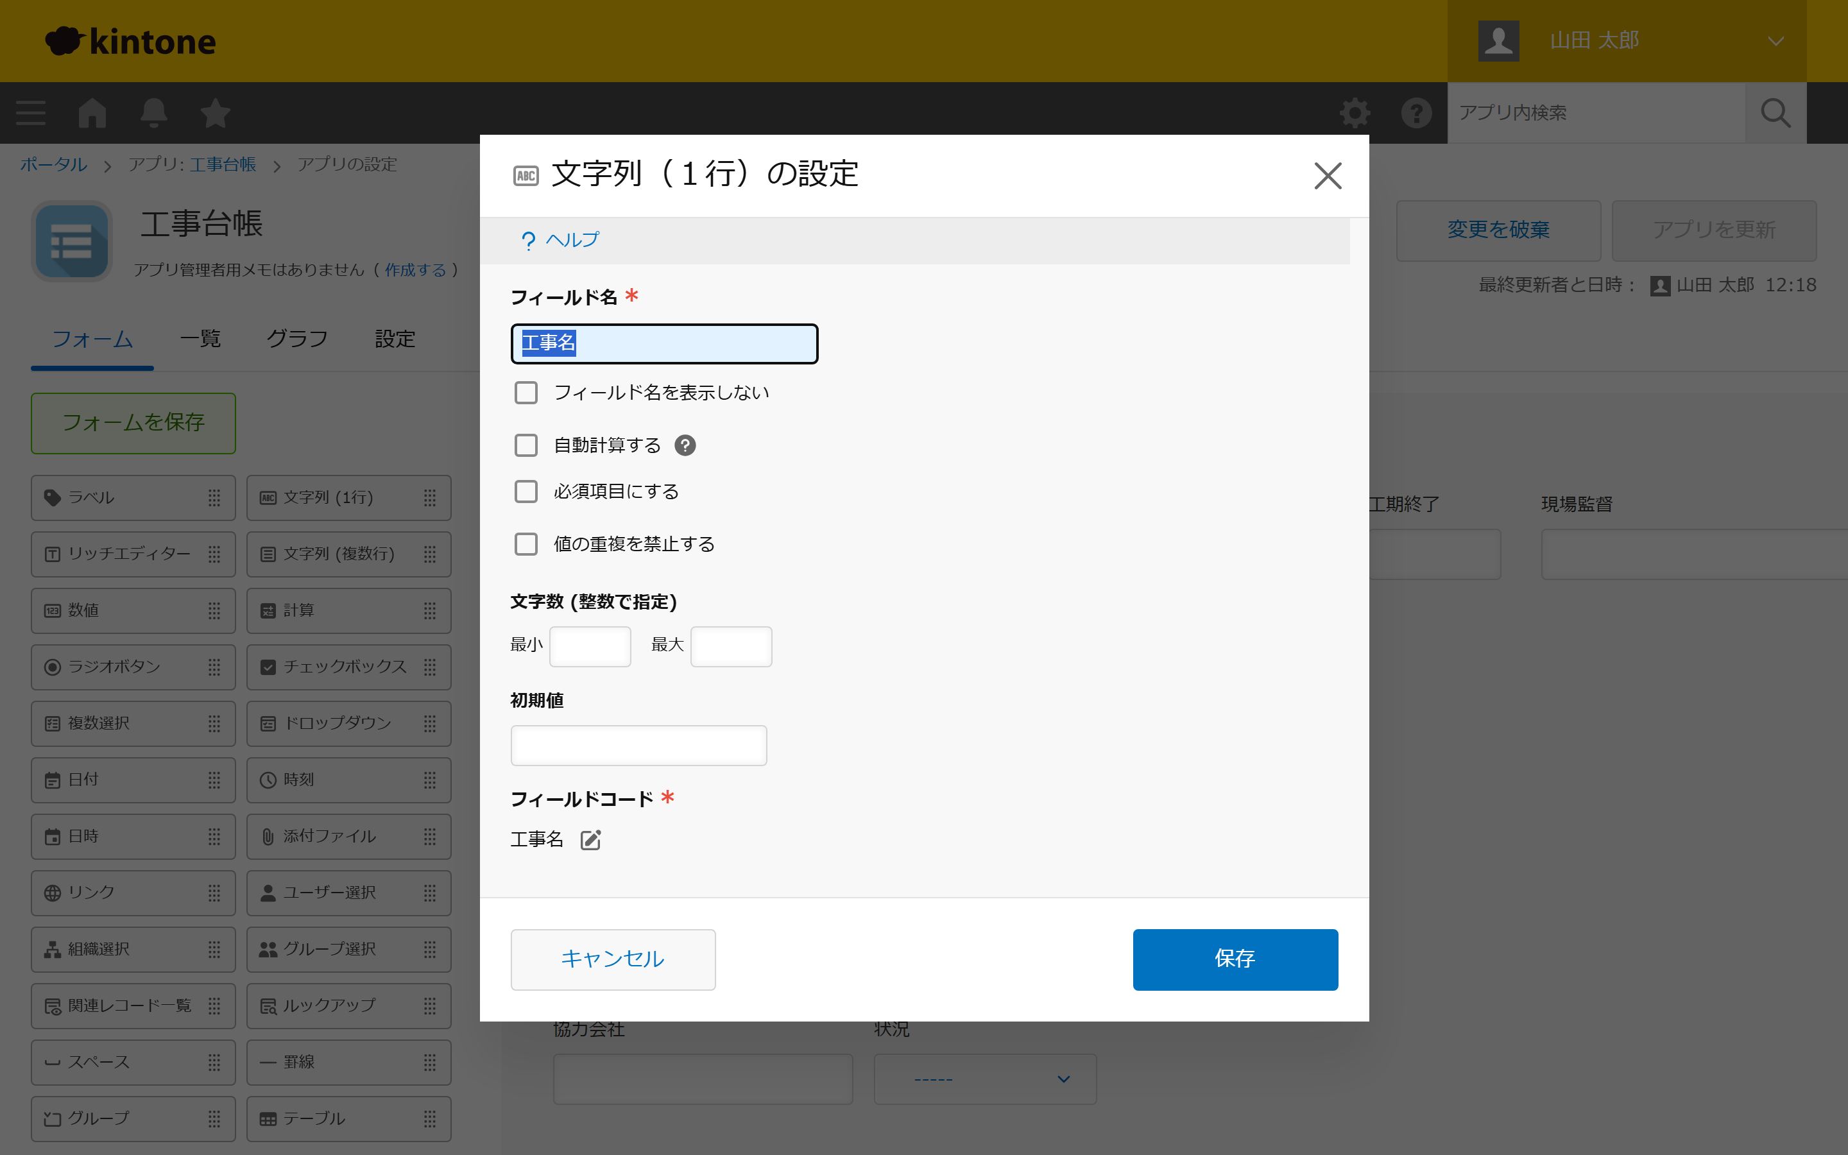Enable 自動計算する checkbox
This screenshot has width=1848, height=1155.
point(526,445)
